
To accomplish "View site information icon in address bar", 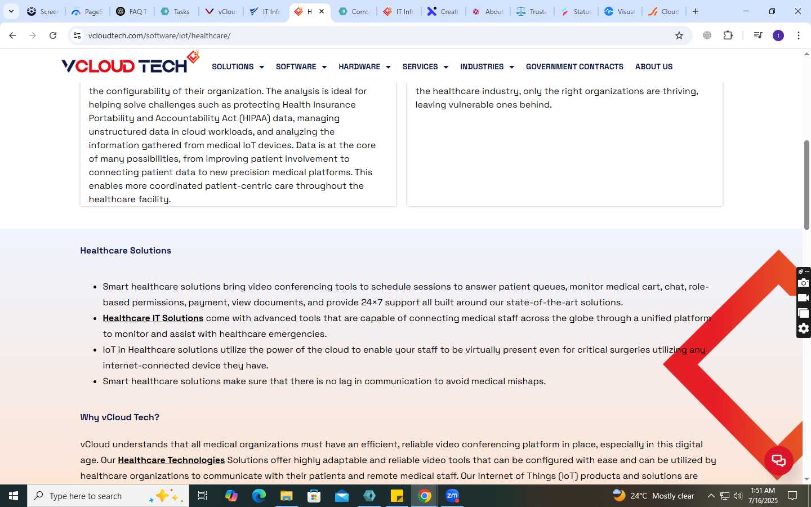I will [x=77, y=35].
